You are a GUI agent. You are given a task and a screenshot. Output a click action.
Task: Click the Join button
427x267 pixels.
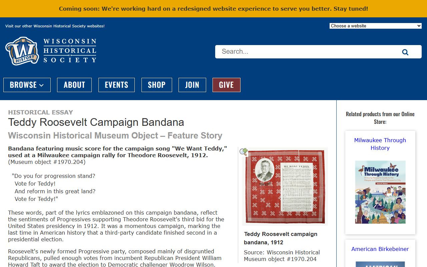click(192, 85)
